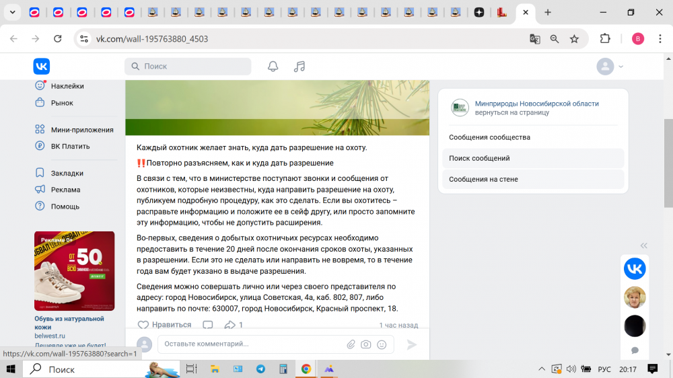Open the tab search dropdown arrow

[x=12, y=12]
